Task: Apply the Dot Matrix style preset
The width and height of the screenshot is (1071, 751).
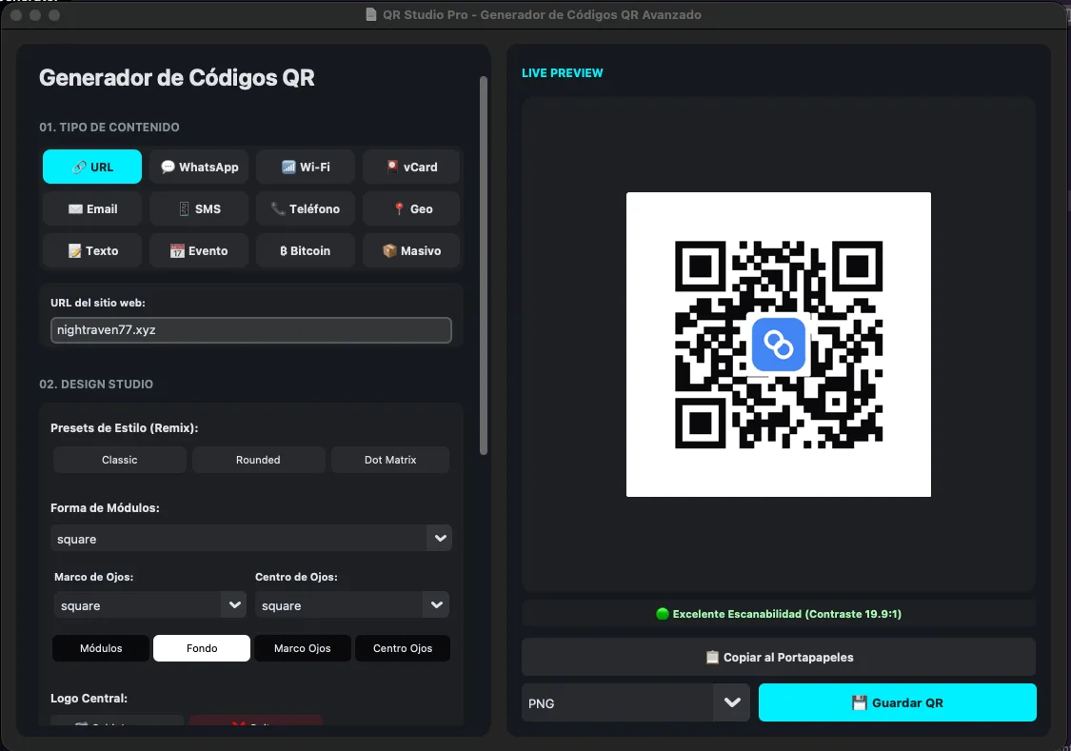Action: tap(390, 460)
